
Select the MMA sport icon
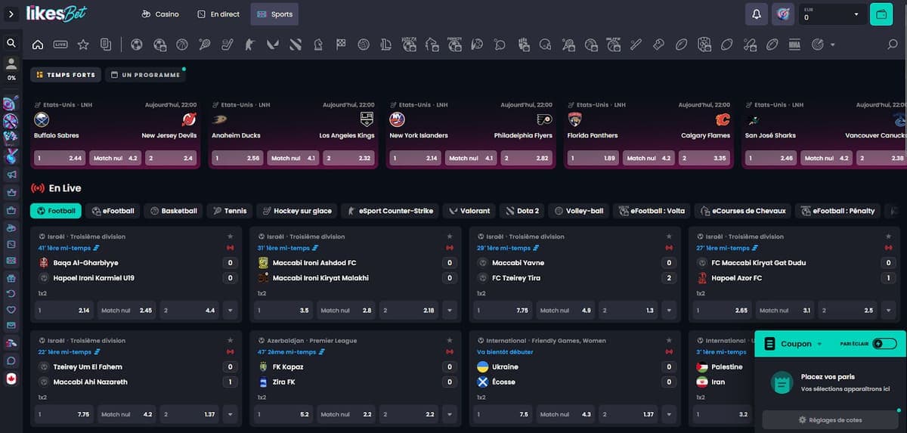click(794, 45)
